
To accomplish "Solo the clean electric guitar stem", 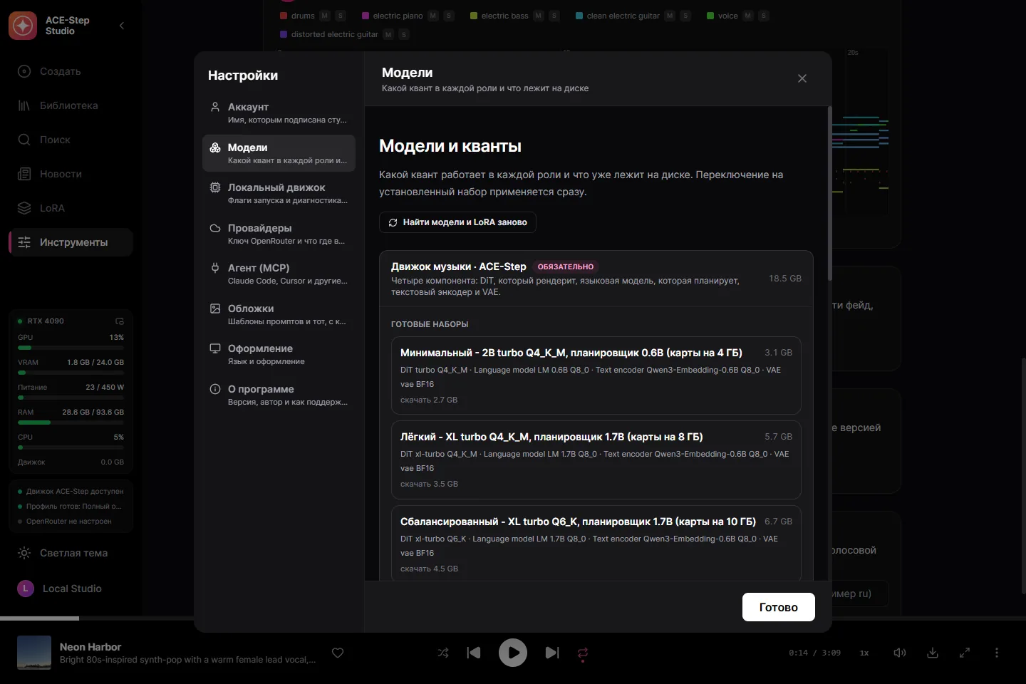I will coord(685,16).
